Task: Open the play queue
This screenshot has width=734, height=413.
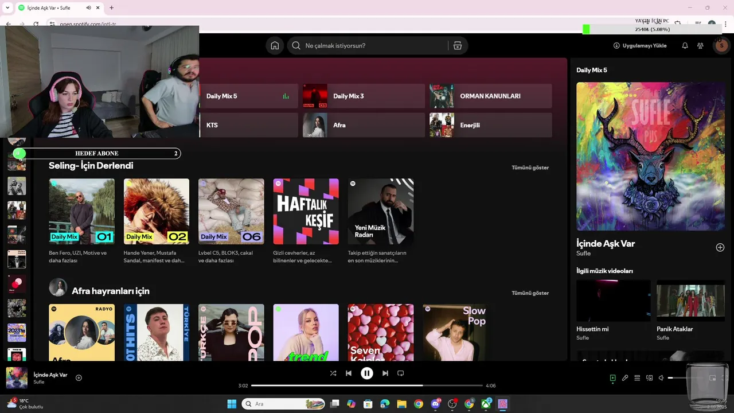Action: tap(637, 378)
